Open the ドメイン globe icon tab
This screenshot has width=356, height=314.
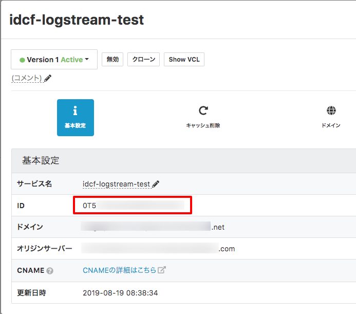(x=331, y=111)
